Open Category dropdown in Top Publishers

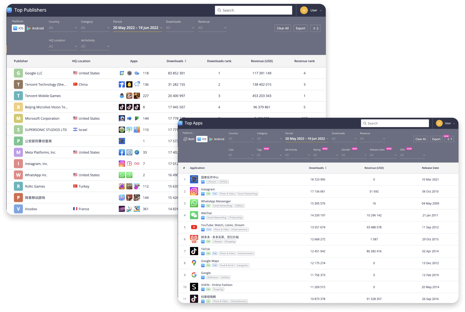(95, 28)
